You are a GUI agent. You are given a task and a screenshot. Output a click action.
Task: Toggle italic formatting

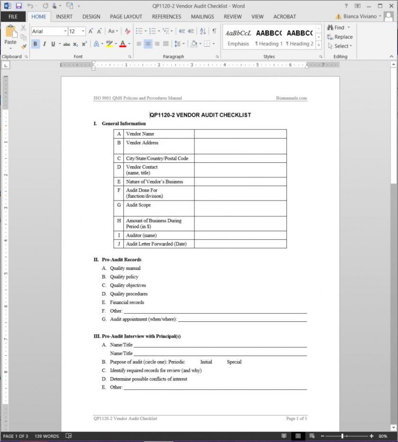click(x=45, y=44)
